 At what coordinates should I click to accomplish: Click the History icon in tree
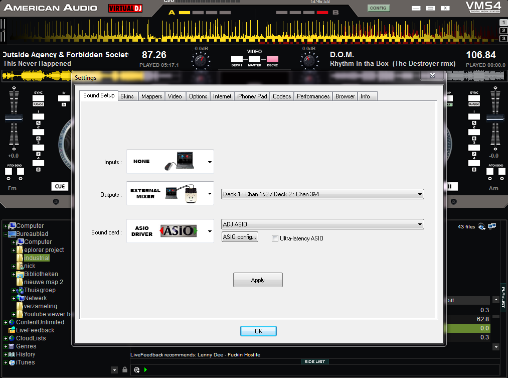pos(12,354)
